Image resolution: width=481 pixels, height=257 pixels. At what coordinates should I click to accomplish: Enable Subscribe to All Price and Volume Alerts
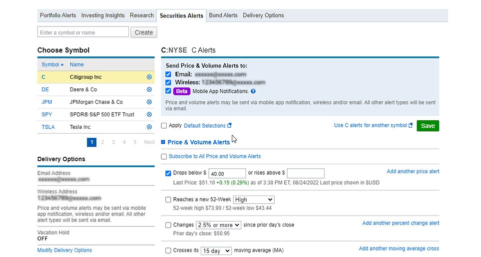(164, 157)
